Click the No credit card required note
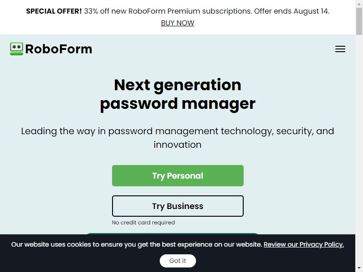 143,223
